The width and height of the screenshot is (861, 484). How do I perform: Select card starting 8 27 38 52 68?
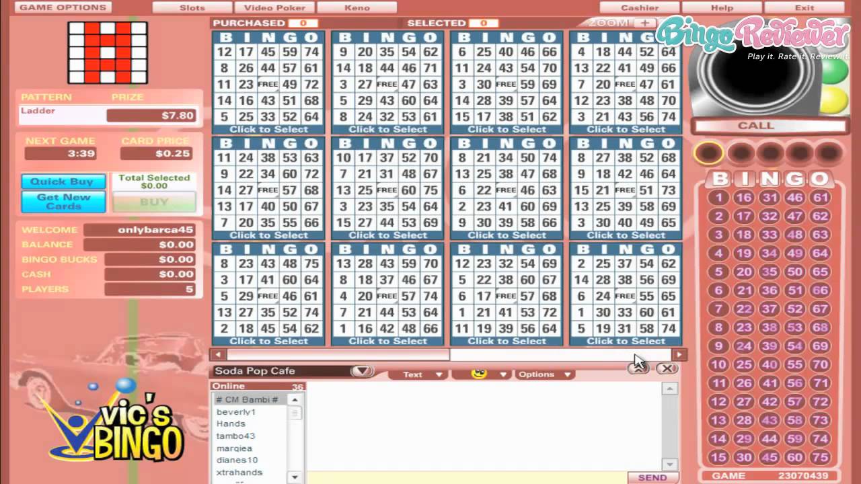(626, 188)
